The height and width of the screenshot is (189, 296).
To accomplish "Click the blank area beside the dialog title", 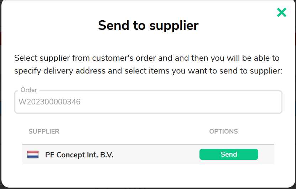I will point(236,26).
